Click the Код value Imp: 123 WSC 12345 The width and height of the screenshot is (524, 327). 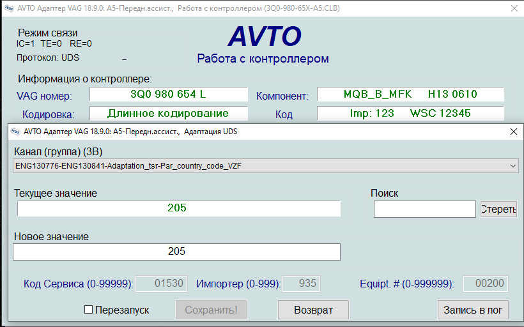pos(410,113)
